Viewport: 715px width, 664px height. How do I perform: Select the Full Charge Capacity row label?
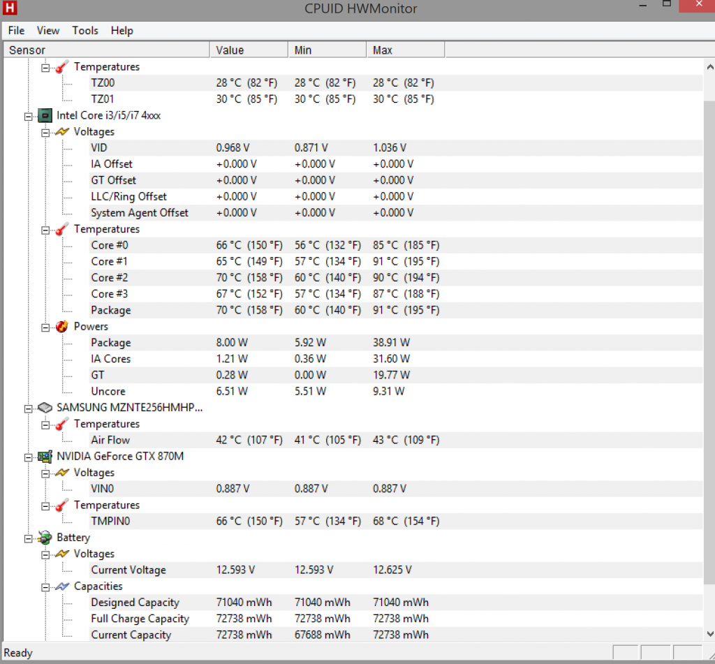140,619
